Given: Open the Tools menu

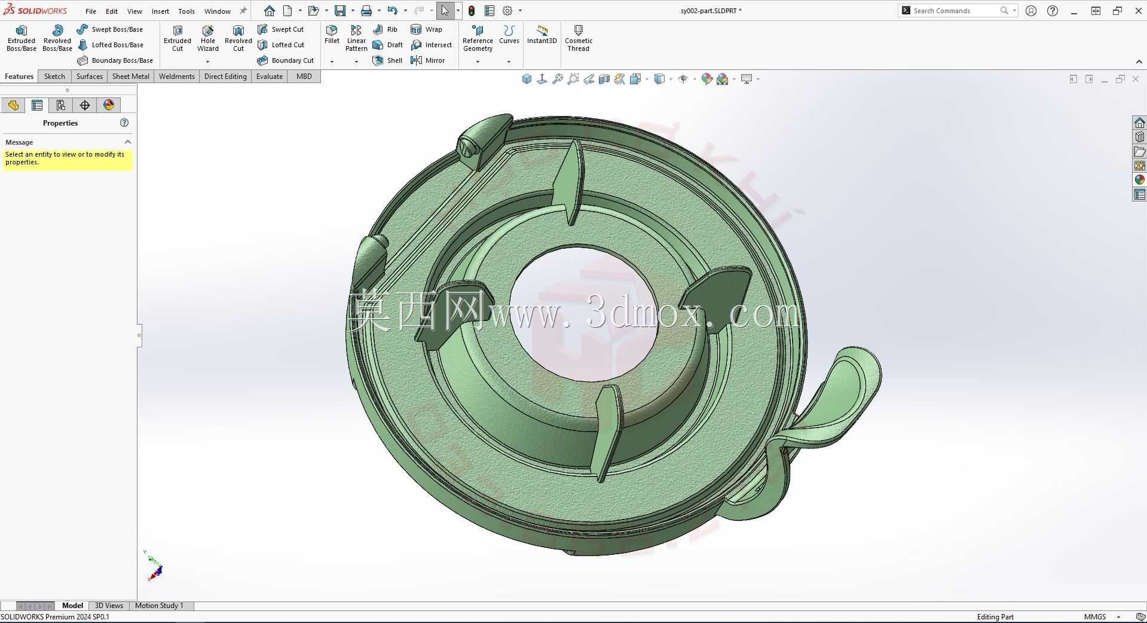Looking at the screenshot, I should click(x=186, y=11).
